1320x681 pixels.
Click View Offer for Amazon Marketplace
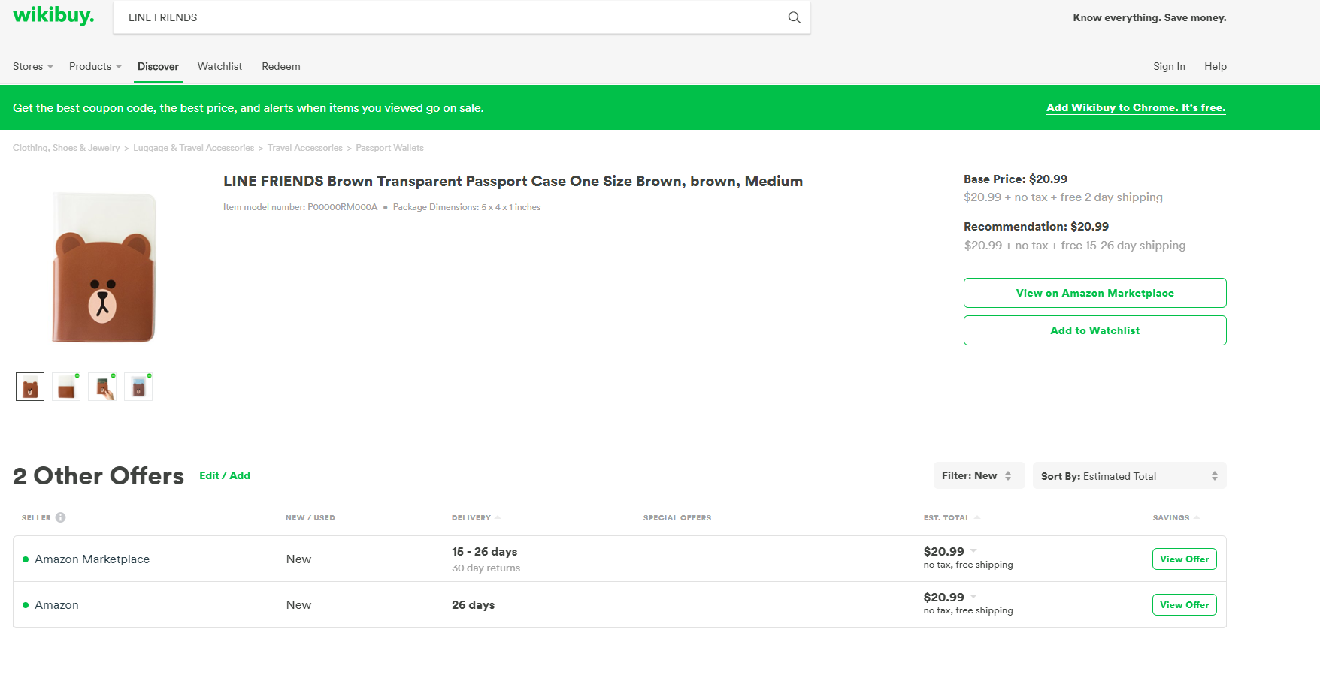point(1184,559)
